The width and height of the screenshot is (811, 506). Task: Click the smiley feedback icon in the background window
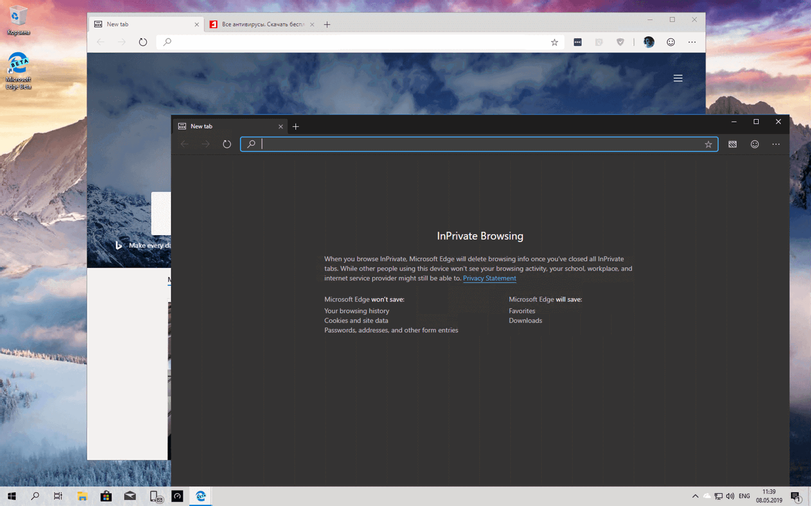point(671,42)
